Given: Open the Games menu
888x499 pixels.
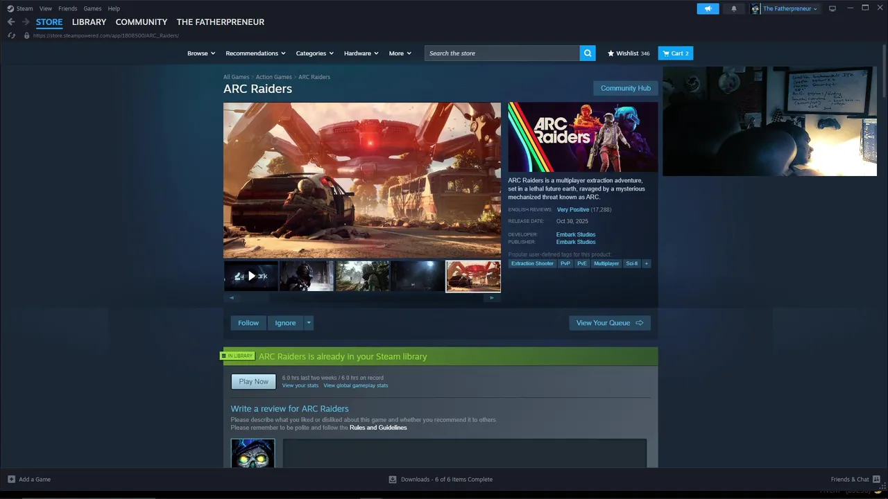Looking at the screenshot, I should point(92,8).
